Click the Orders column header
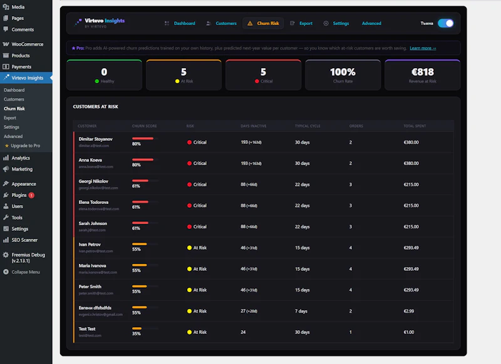Screen dimensions: 501x364 [356, 126]
